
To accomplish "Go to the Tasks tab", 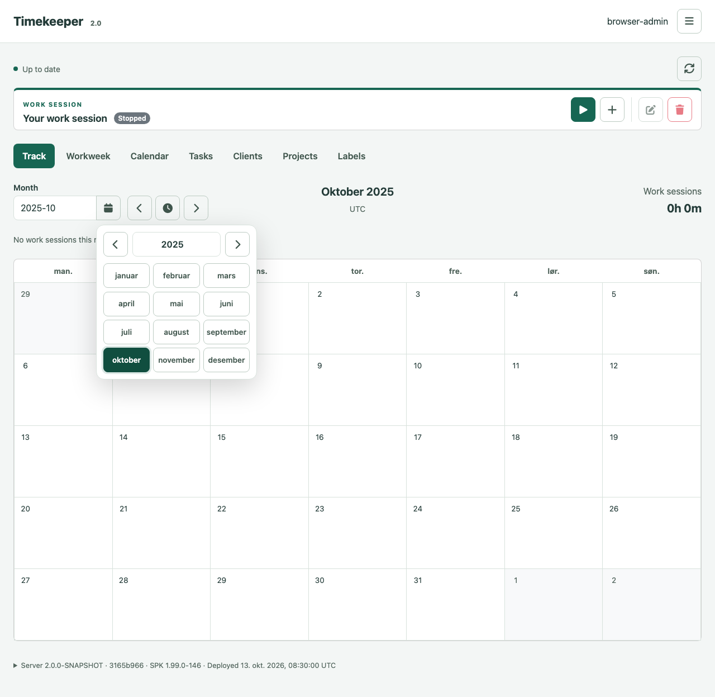I will [x=201, y=156].
